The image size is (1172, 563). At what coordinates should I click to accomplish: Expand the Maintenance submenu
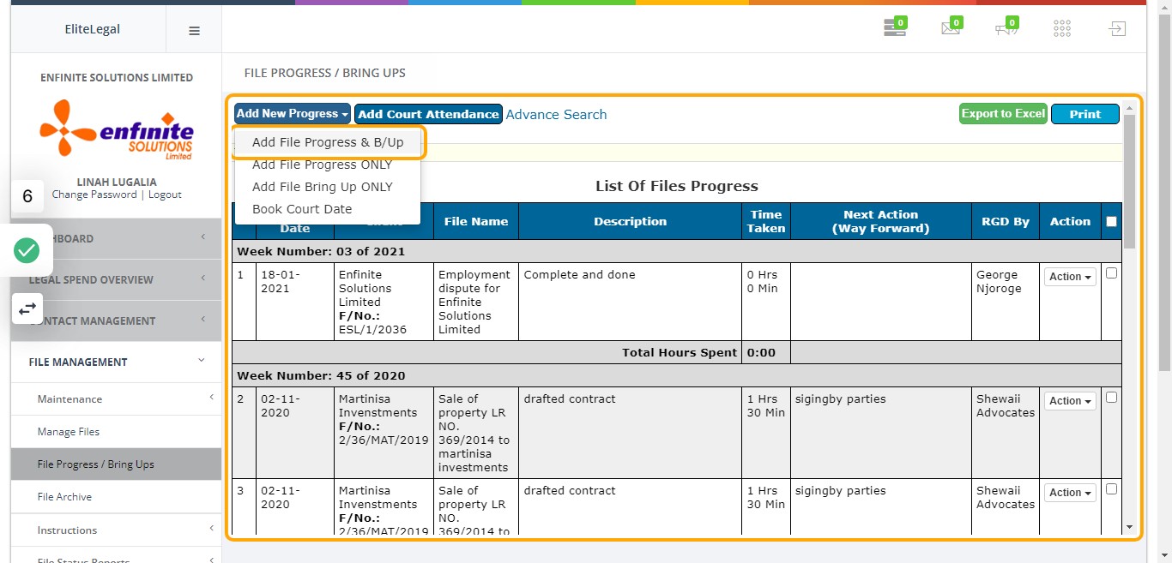pyautogui.click(x=116, y=399)
